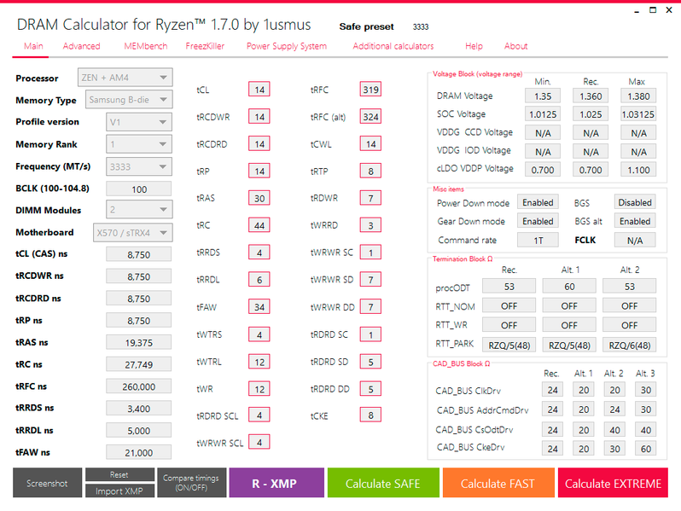Image resolution: width=681 pixels, height=511 pixels.
Task: Click the tRC timing value 44
Action: coord(259,225)
